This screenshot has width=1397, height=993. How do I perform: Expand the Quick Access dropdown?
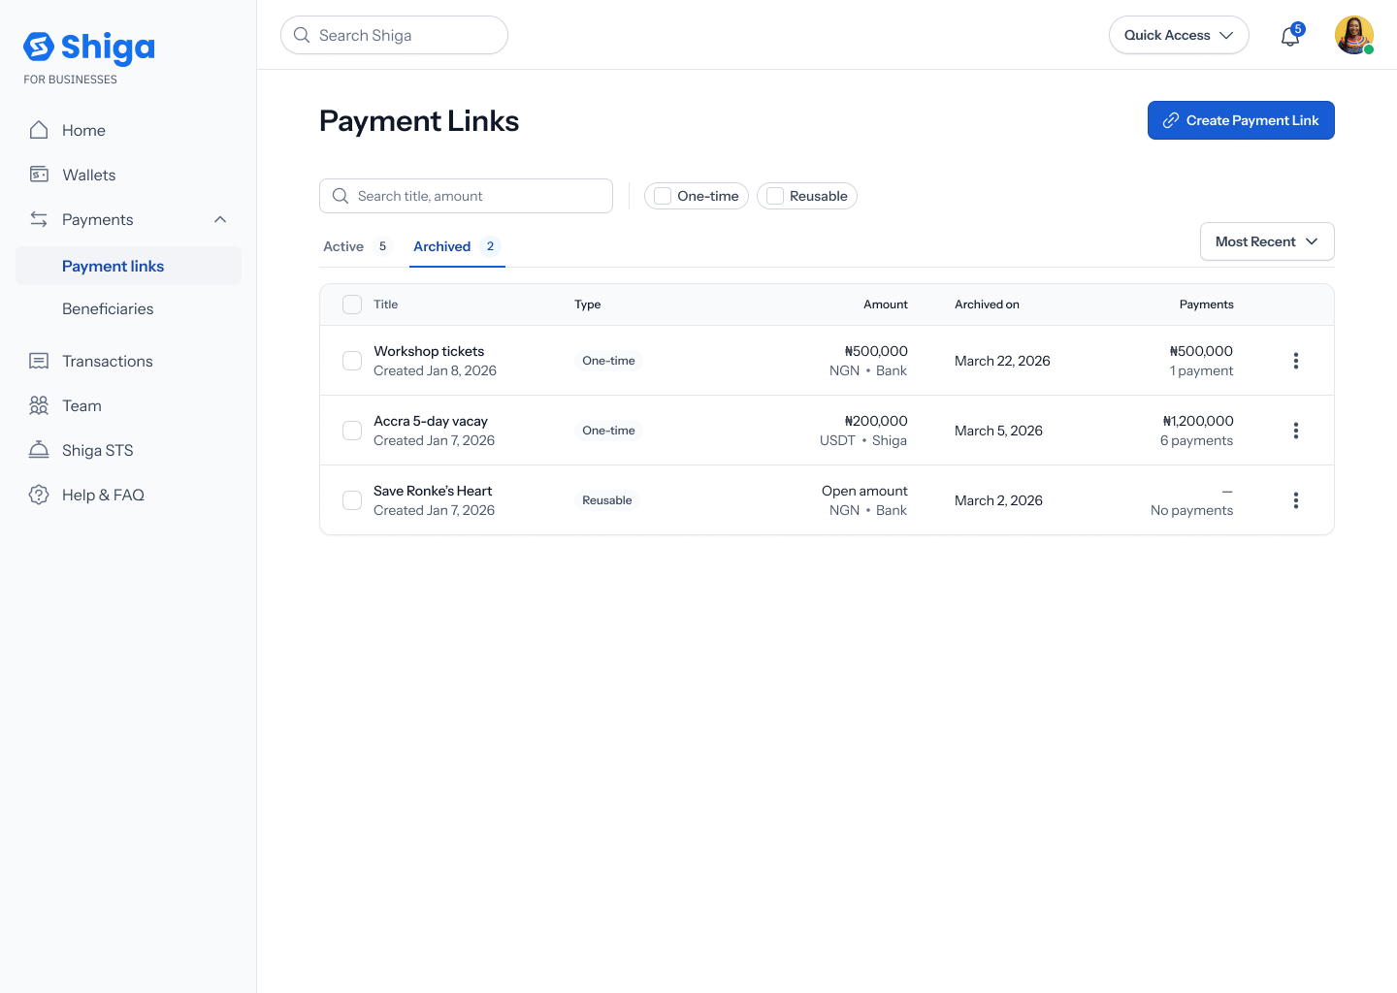click(x=1179, y=35)
